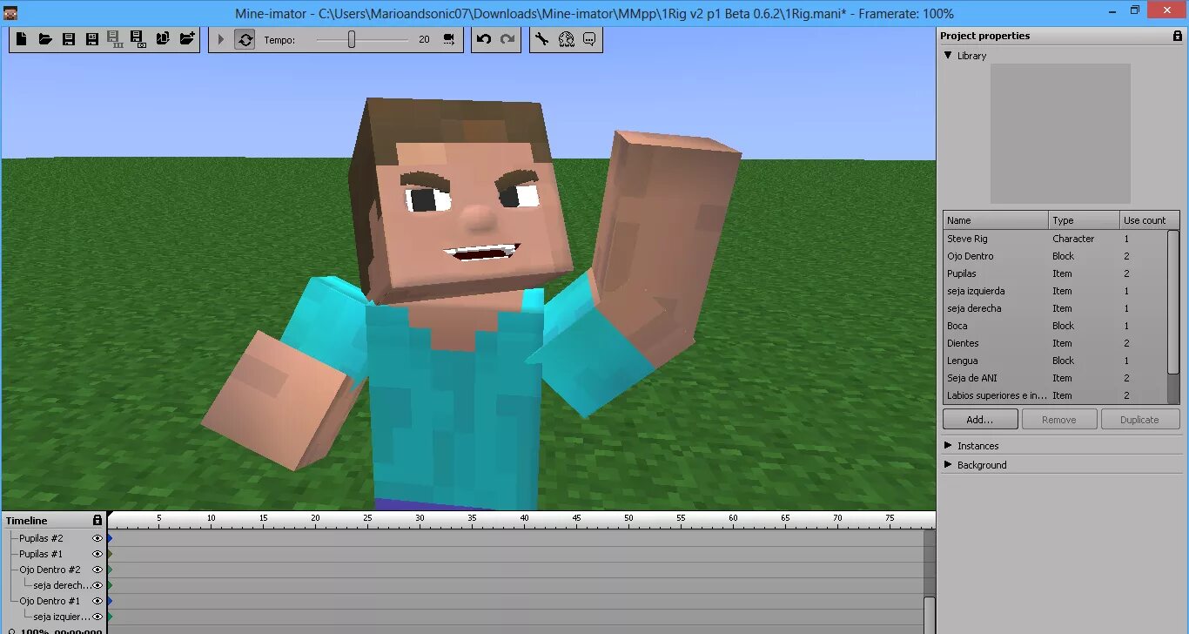Click the library preview thumbnail area

point(1060,133)
